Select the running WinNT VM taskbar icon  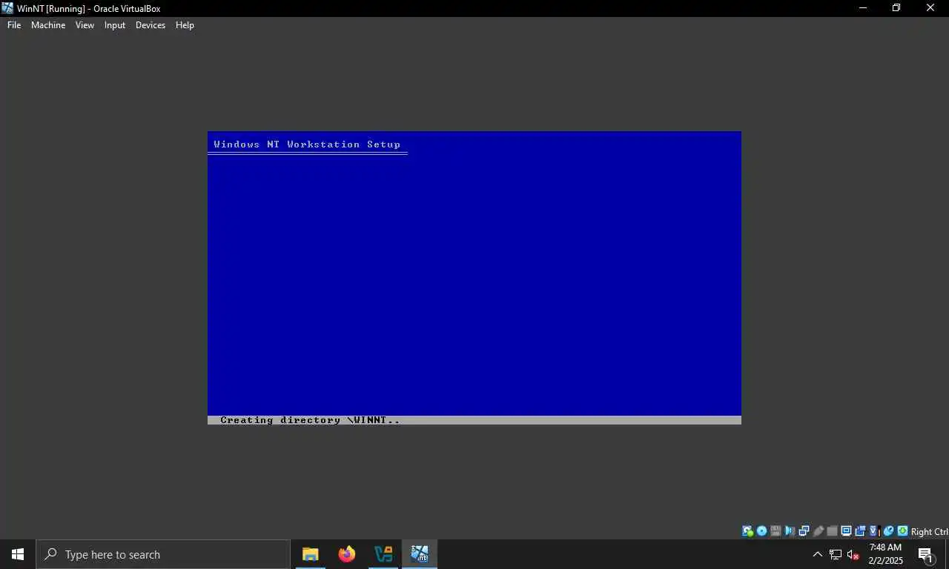(x=420, y=554)
